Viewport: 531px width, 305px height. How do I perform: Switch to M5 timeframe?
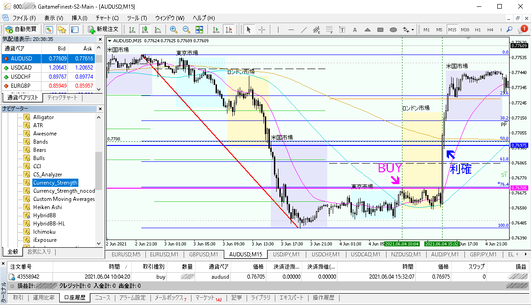[439, 30]
